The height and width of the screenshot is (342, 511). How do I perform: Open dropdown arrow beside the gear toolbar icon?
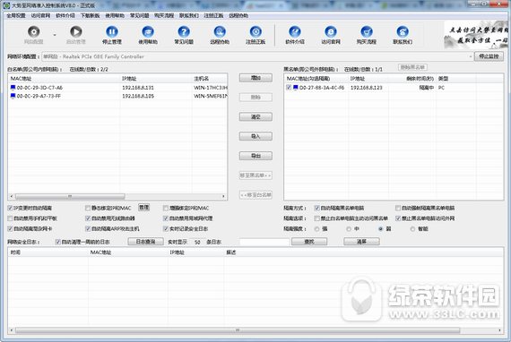(x=55, y=35)
